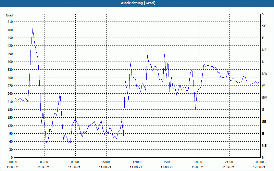The image size is (274, 171).
Task: Select the 06:00 time axis label
Action: (x=75, y=162)
